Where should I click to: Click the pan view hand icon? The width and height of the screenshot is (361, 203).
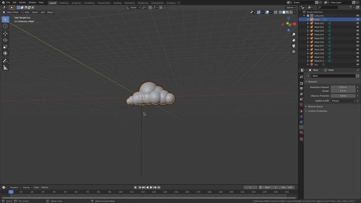[294, 40]
